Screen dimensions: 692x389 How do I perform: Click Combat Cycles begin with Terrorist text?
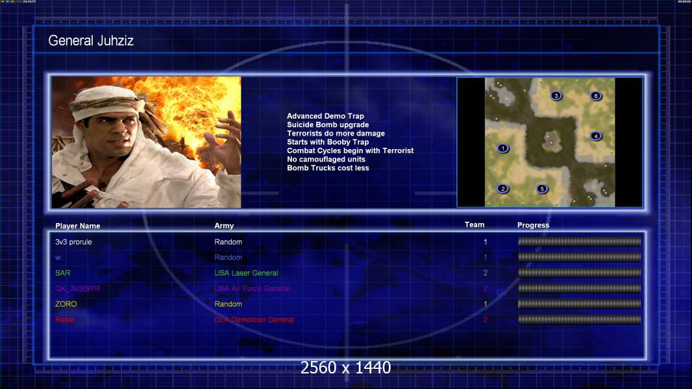(351, 150)
